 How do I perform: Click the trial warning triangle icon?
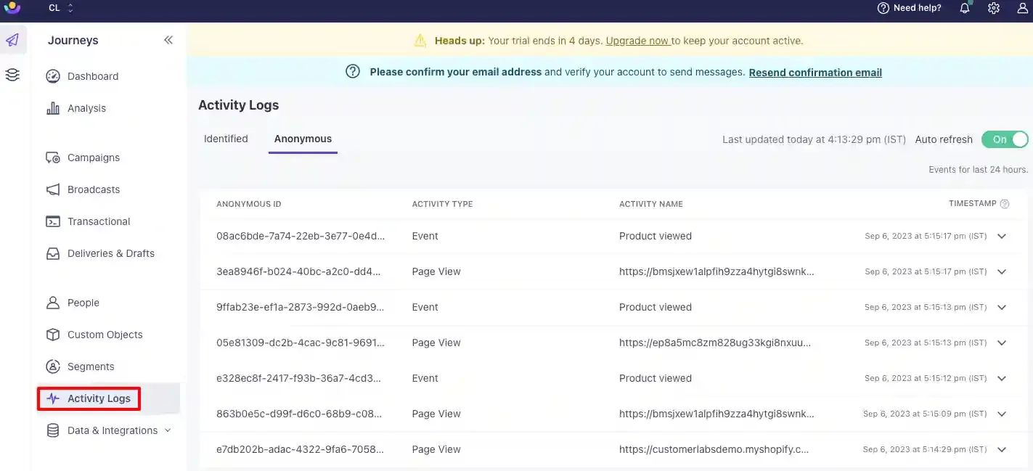pyautogui.click(x=420, y=41)
